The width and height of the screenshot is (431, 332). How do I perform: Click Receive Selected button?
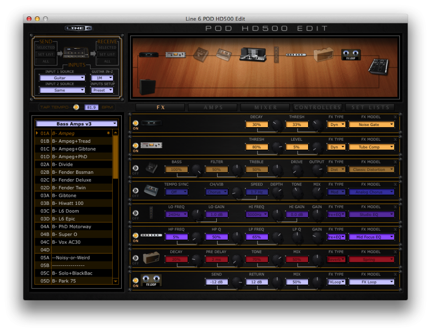[107, 47]
